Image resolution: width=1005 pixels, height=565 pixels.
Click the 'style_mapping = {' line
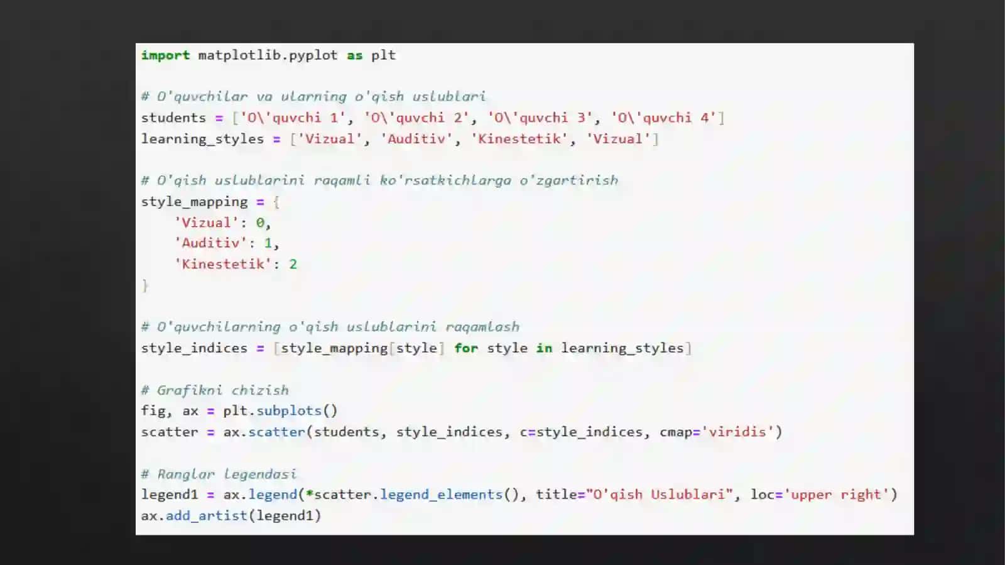coord(210,202)
